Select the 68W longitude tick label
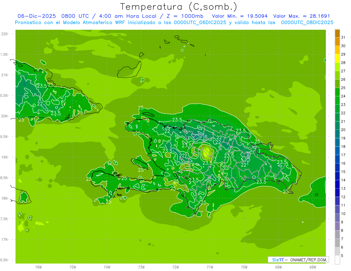Image resolution: width=351 pixels, height=271 pixels. (312, 267)
